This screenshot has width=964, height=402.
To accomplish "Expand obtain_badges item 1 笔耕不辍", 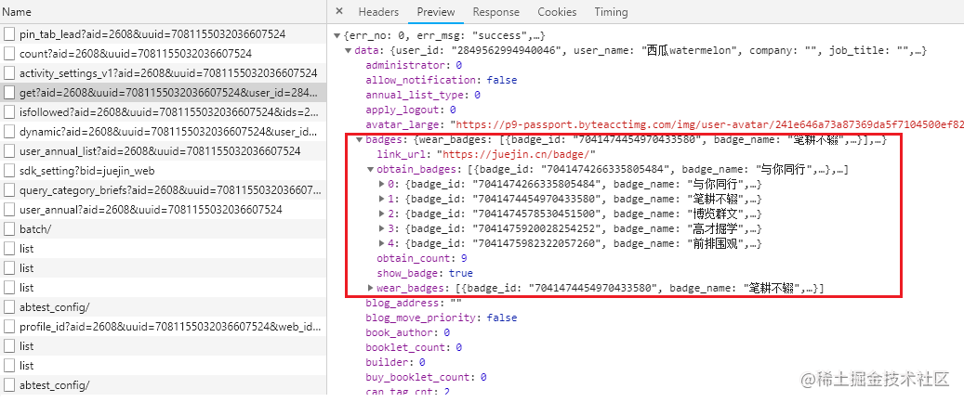I will [x=382, y=199].
